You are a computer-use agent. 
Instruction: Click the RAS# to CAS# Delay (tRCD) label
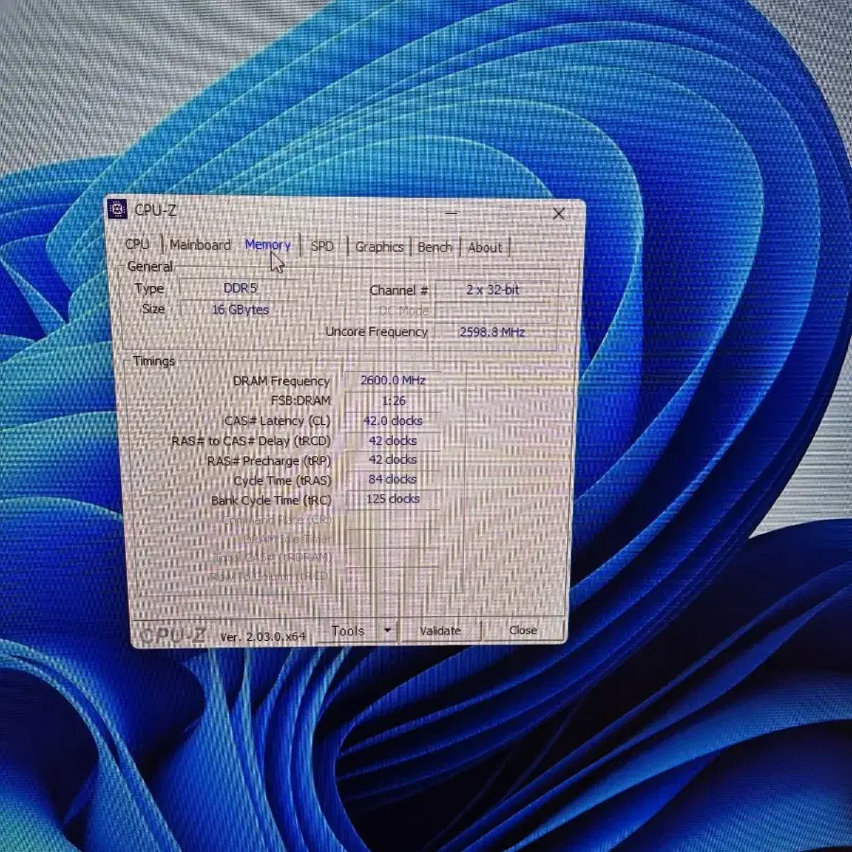pyautogui.click(x=251, y=440)
